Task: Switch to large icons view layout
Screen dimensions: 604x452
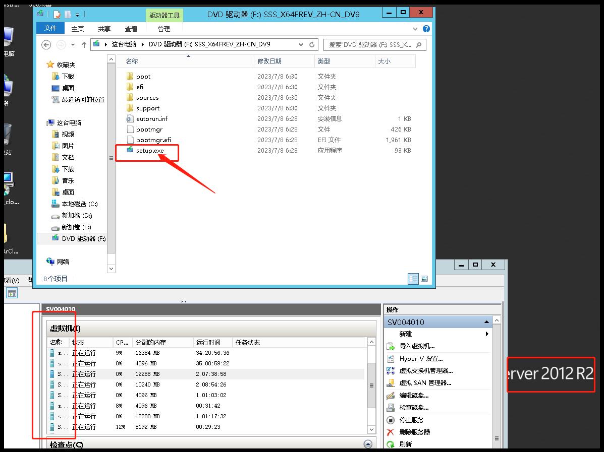Action: 424,279
